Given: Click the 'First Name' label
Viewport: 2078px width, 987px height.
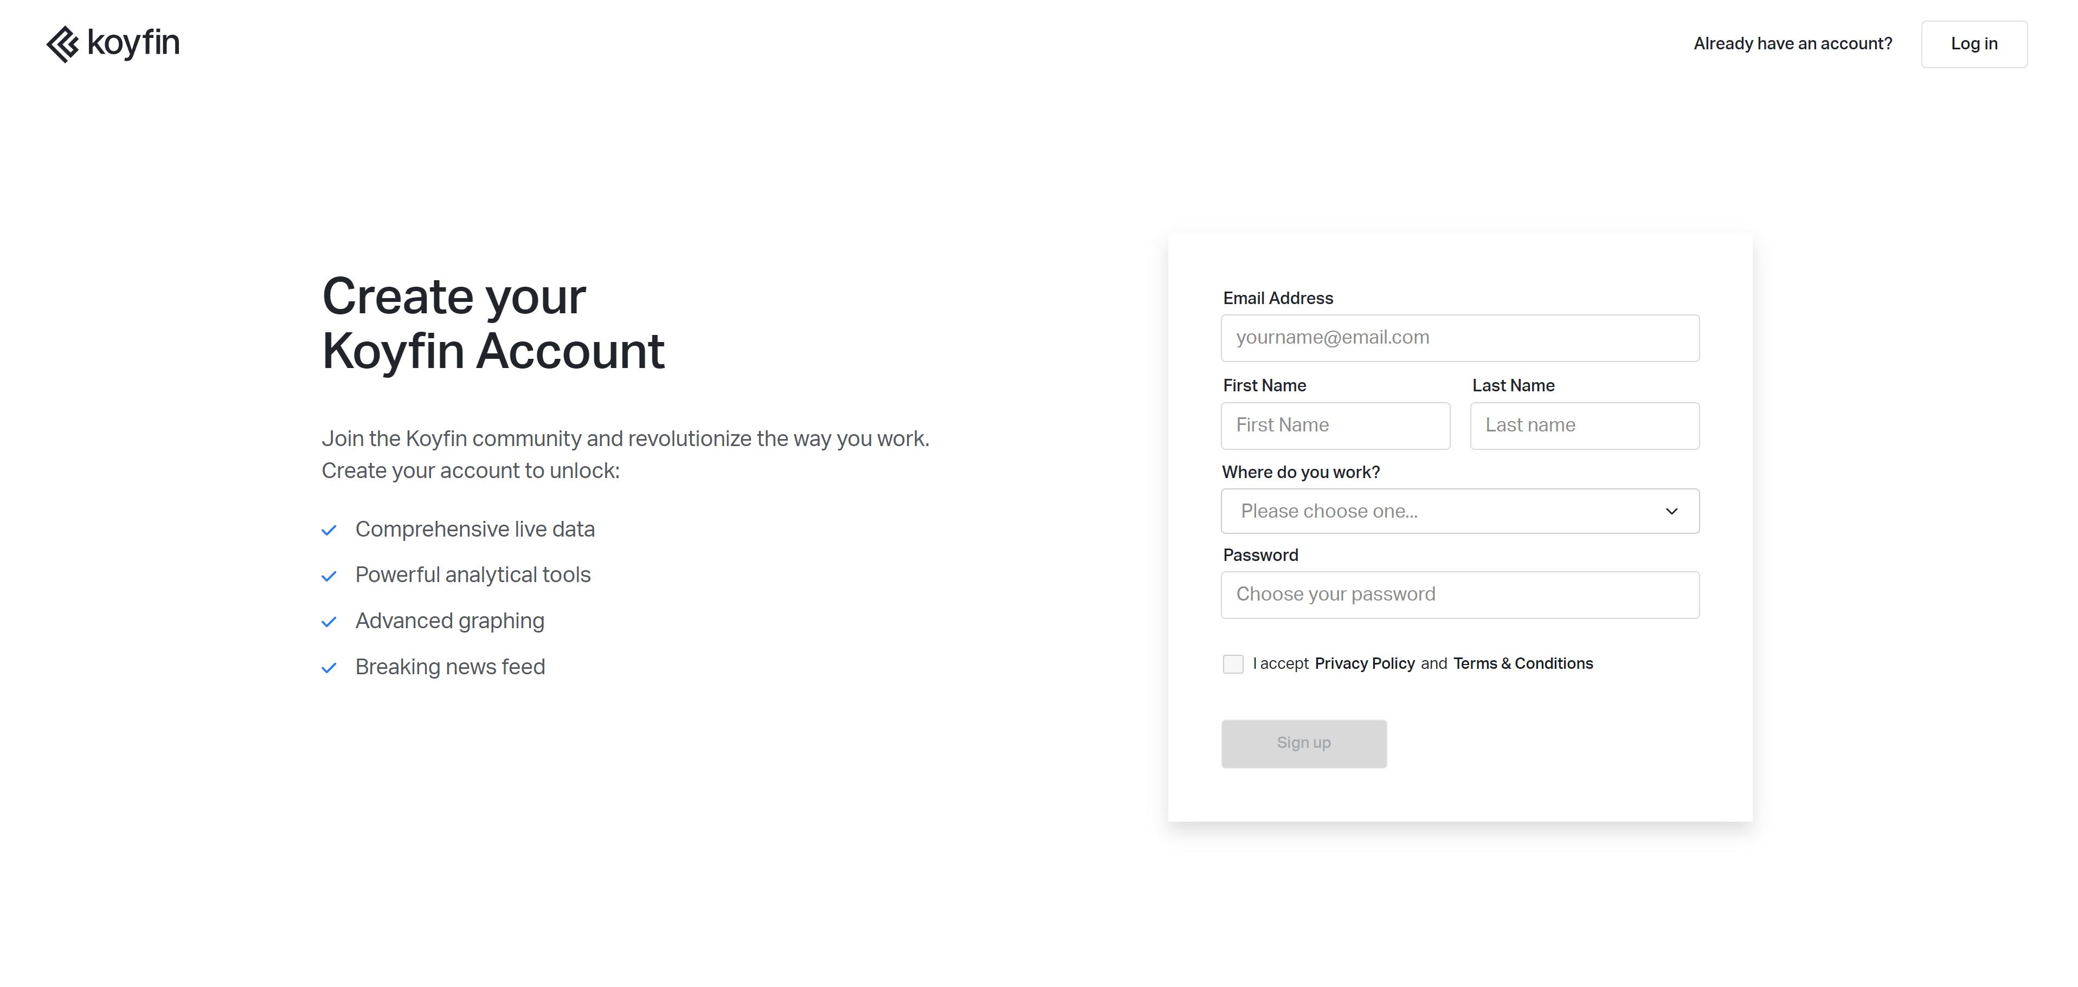Looking at the screenshot, I should click(x=1264, y=386).
